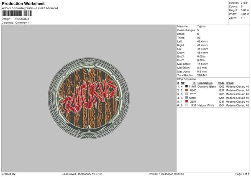Click the design name RUCKUS 3

pos(23,19)
